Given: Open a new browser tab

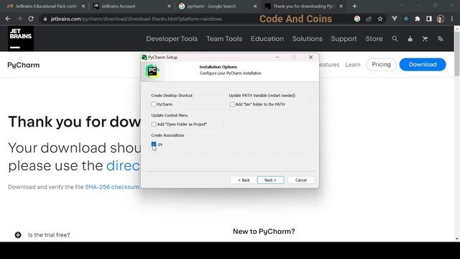Looking at the screenshot, I should pyautogui.click(x=354, y=6).
